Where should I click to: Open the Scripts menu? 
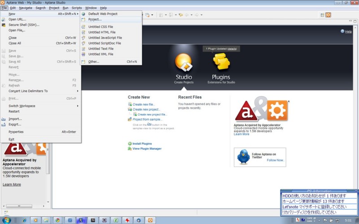tap(77, 8)
